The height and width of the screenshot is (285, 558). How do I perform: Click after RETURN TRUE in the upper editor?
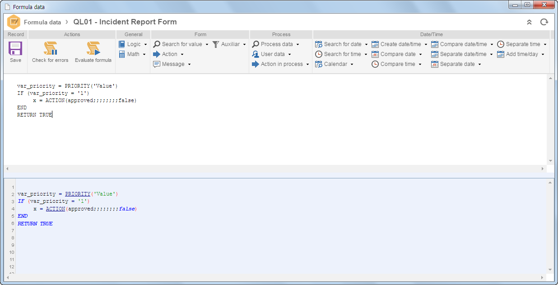[53, 115]
